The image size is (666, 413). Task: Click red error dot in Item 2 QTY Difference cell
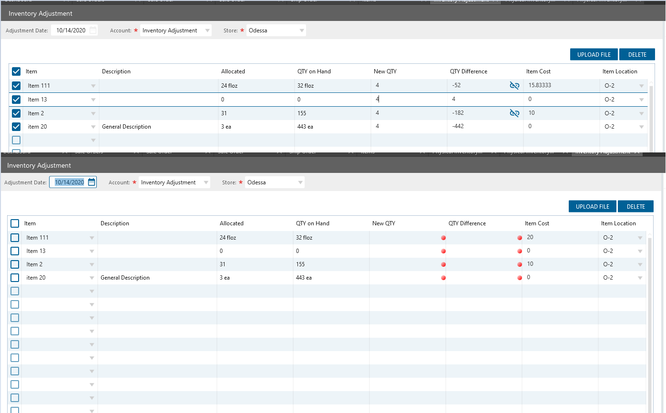click(x=520, y=264)
